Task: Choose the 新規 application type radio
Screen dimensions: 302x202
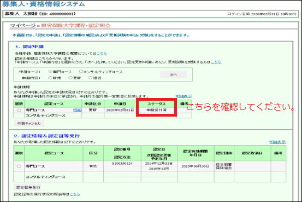Action: [50, 78]
